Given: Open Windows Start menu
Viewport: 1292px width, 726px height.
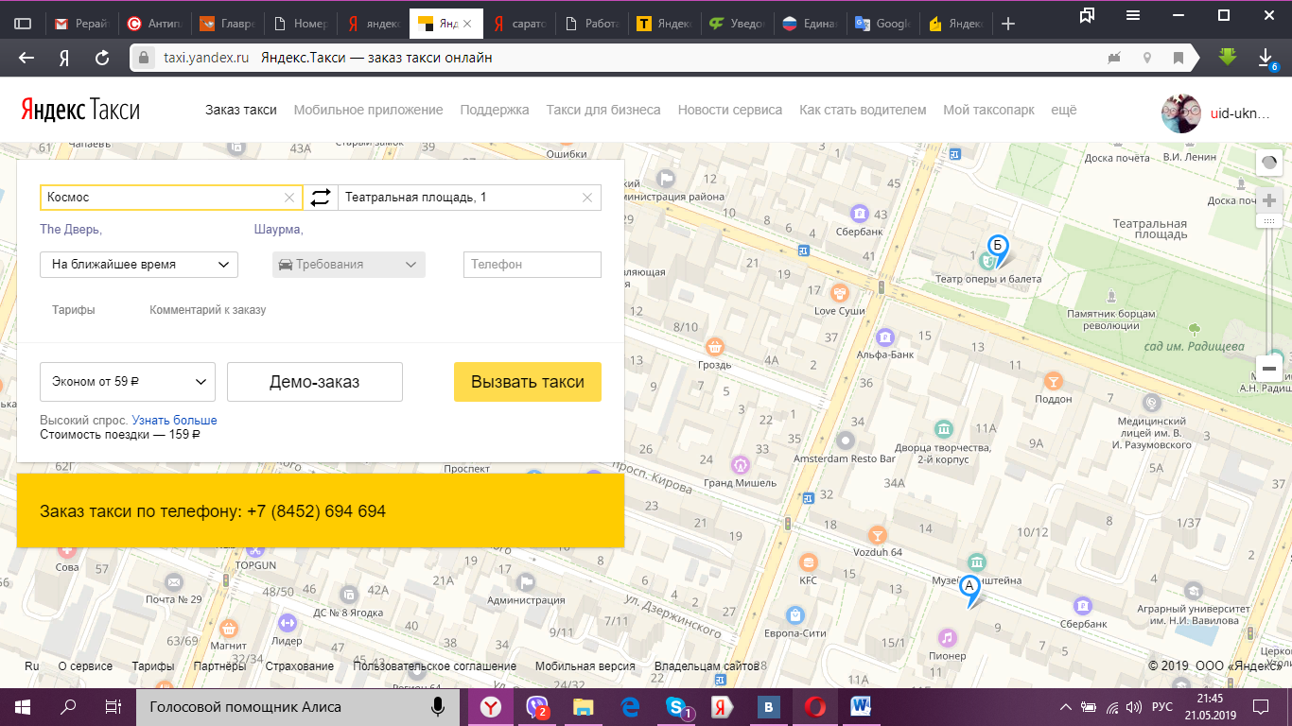Looking at the screenshot, I should coord(22,706).
